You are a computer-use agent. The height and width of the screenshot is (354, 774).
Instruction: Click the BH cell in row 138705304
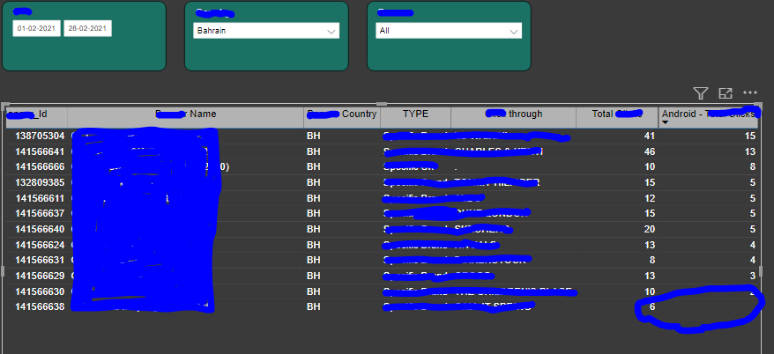[314, 136]
